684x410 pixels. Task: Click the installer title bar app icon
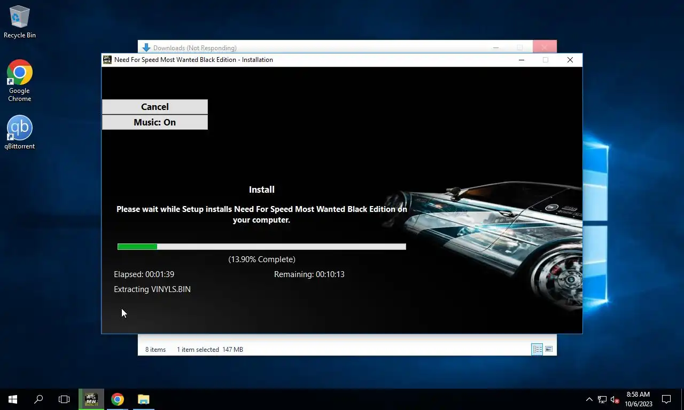coord(107,60)
